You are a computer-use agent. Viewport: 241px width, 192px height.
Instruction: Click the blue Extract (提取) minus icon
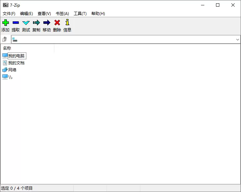click(x=16, y=23)
